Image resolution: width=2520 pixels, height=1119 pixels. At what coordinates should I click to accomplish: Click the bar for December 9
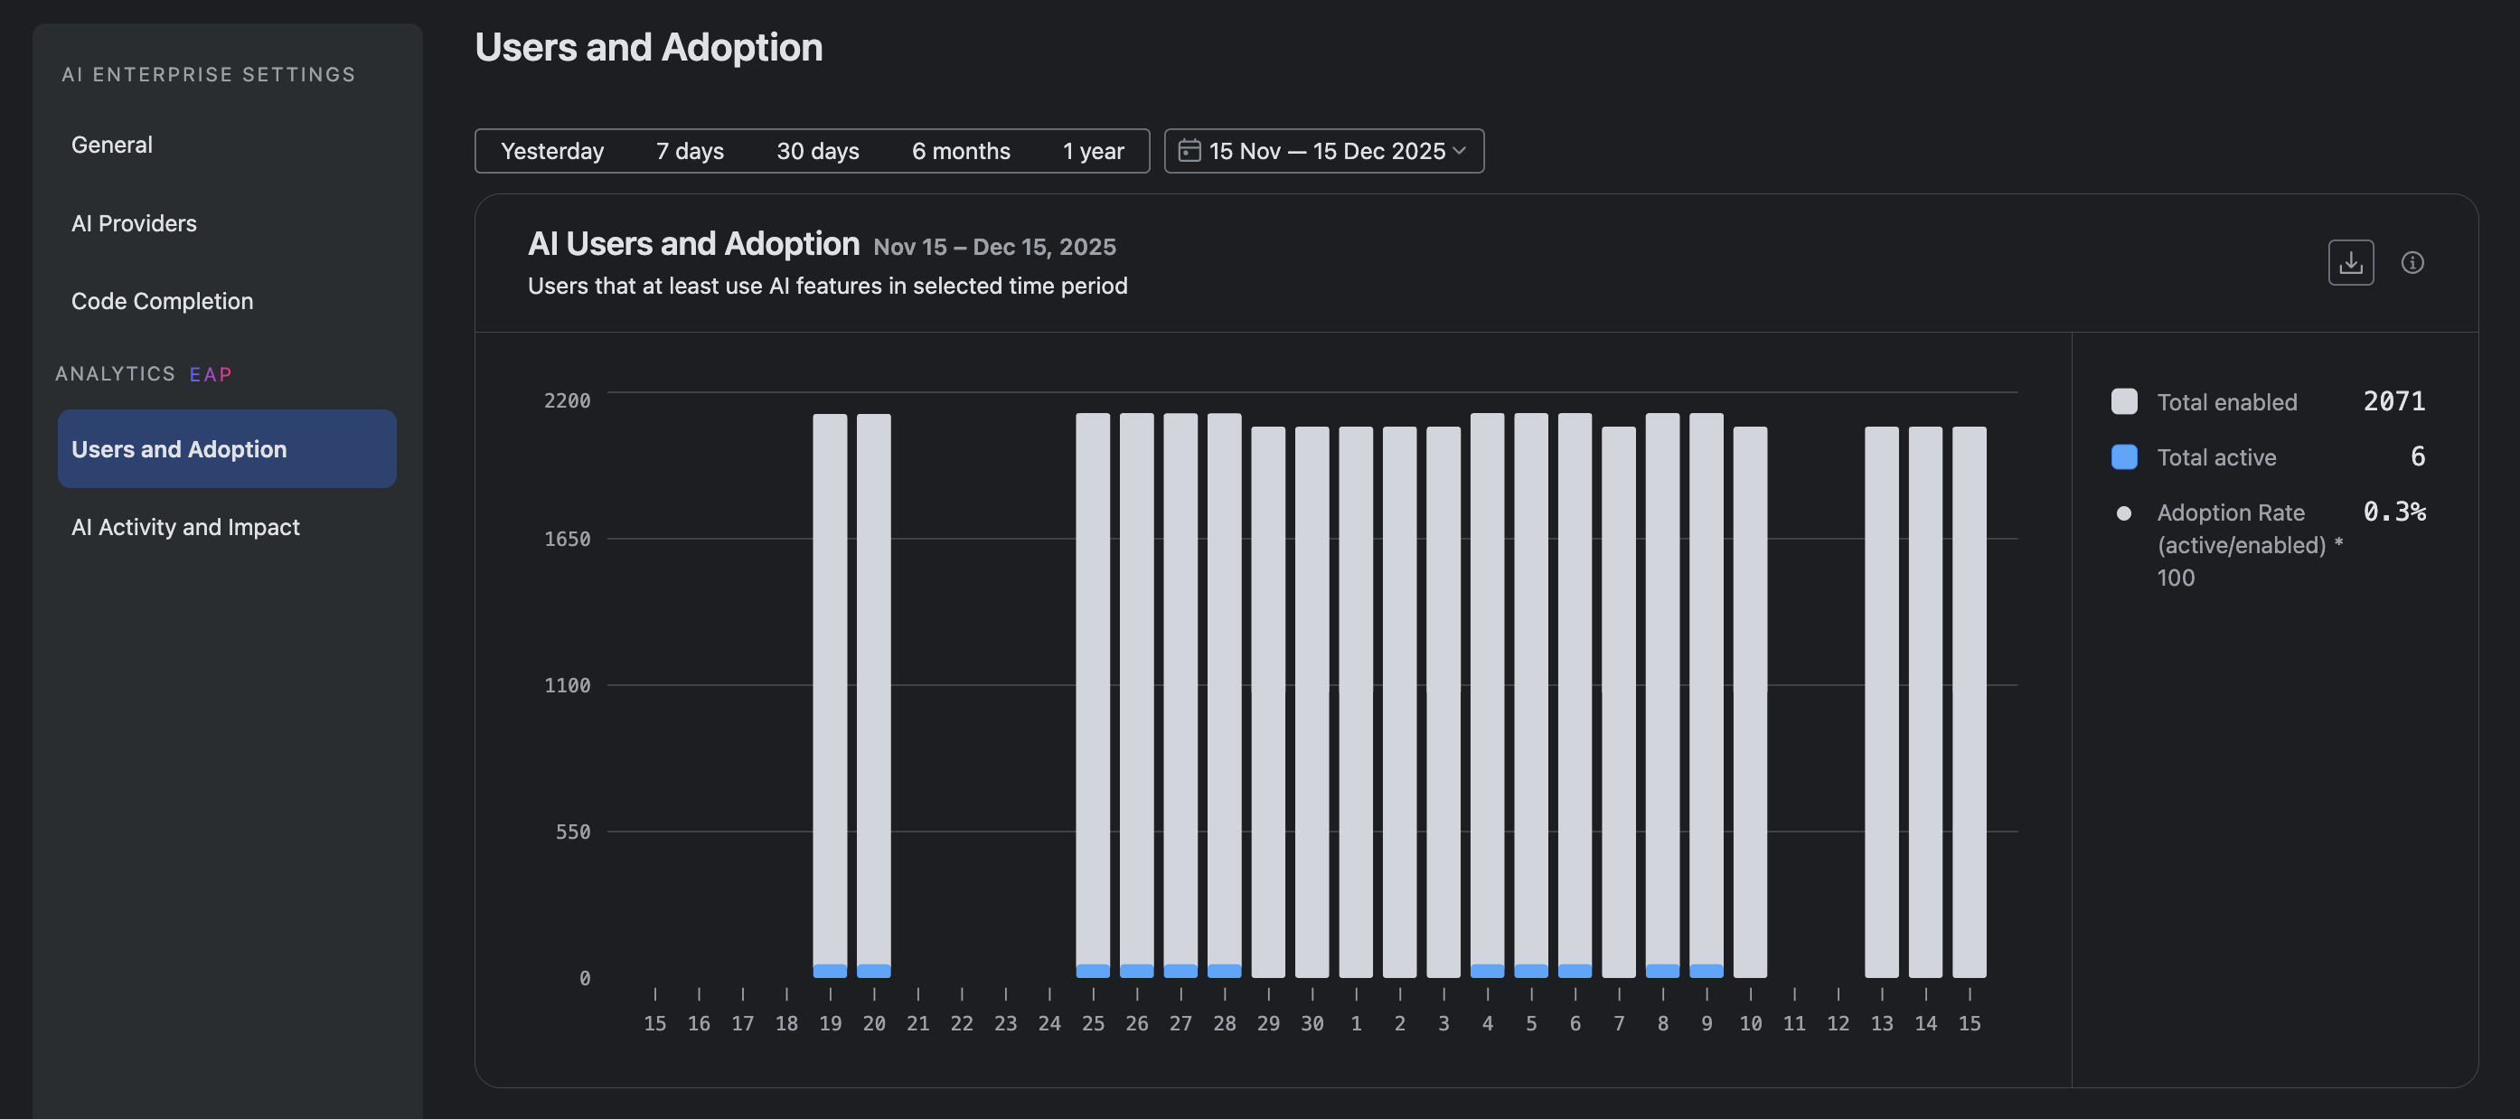click(x=1707, y=695)
